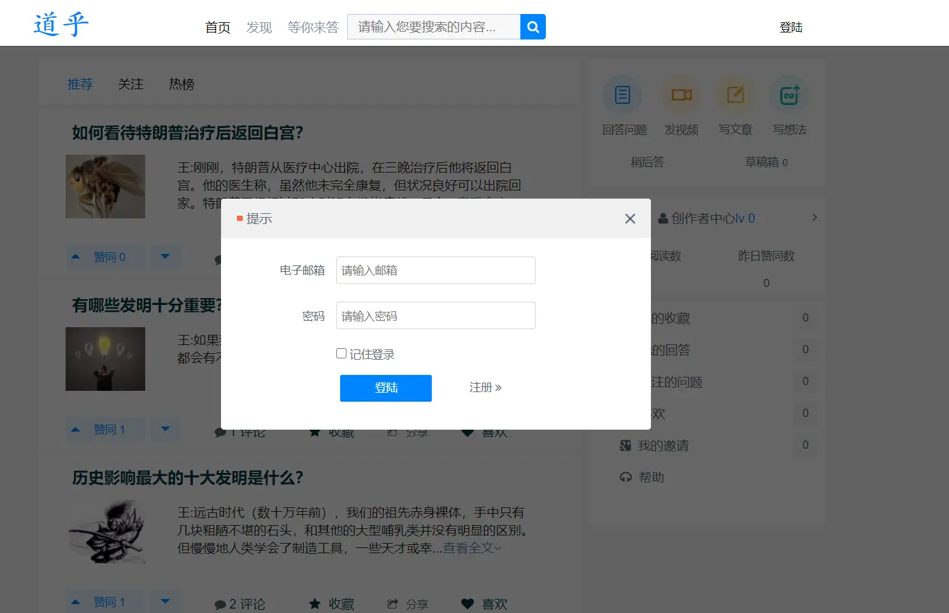Expand the 创作者中心 chevron arrow
Viewport: 949px width, 613px height.
[x=814, y=218]
